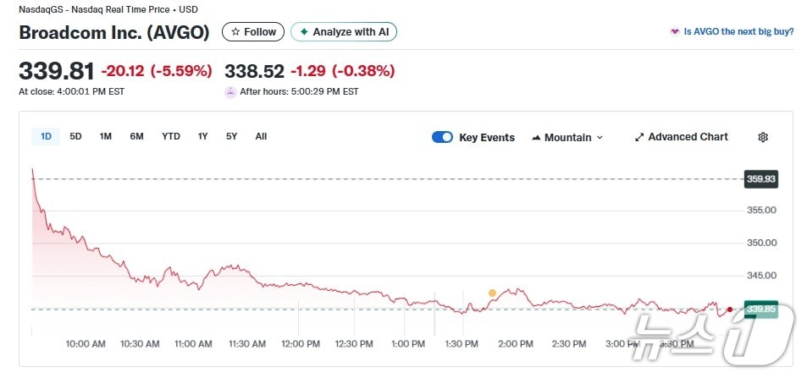Click the heart icon beside AVGO promo
Screen dimensions: 807x378
(675, 32)
